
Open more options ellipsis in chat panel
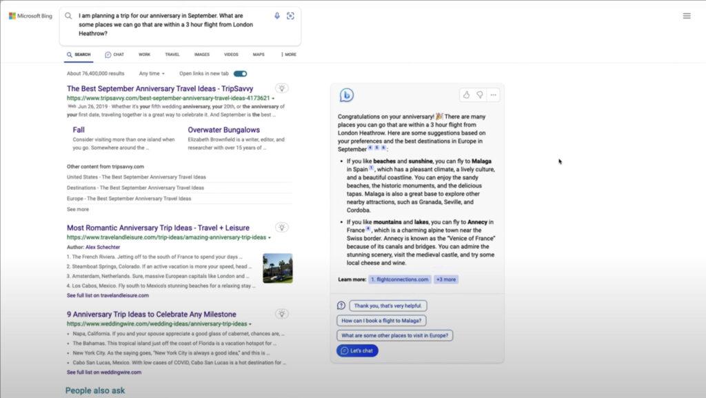click(493, 94)
